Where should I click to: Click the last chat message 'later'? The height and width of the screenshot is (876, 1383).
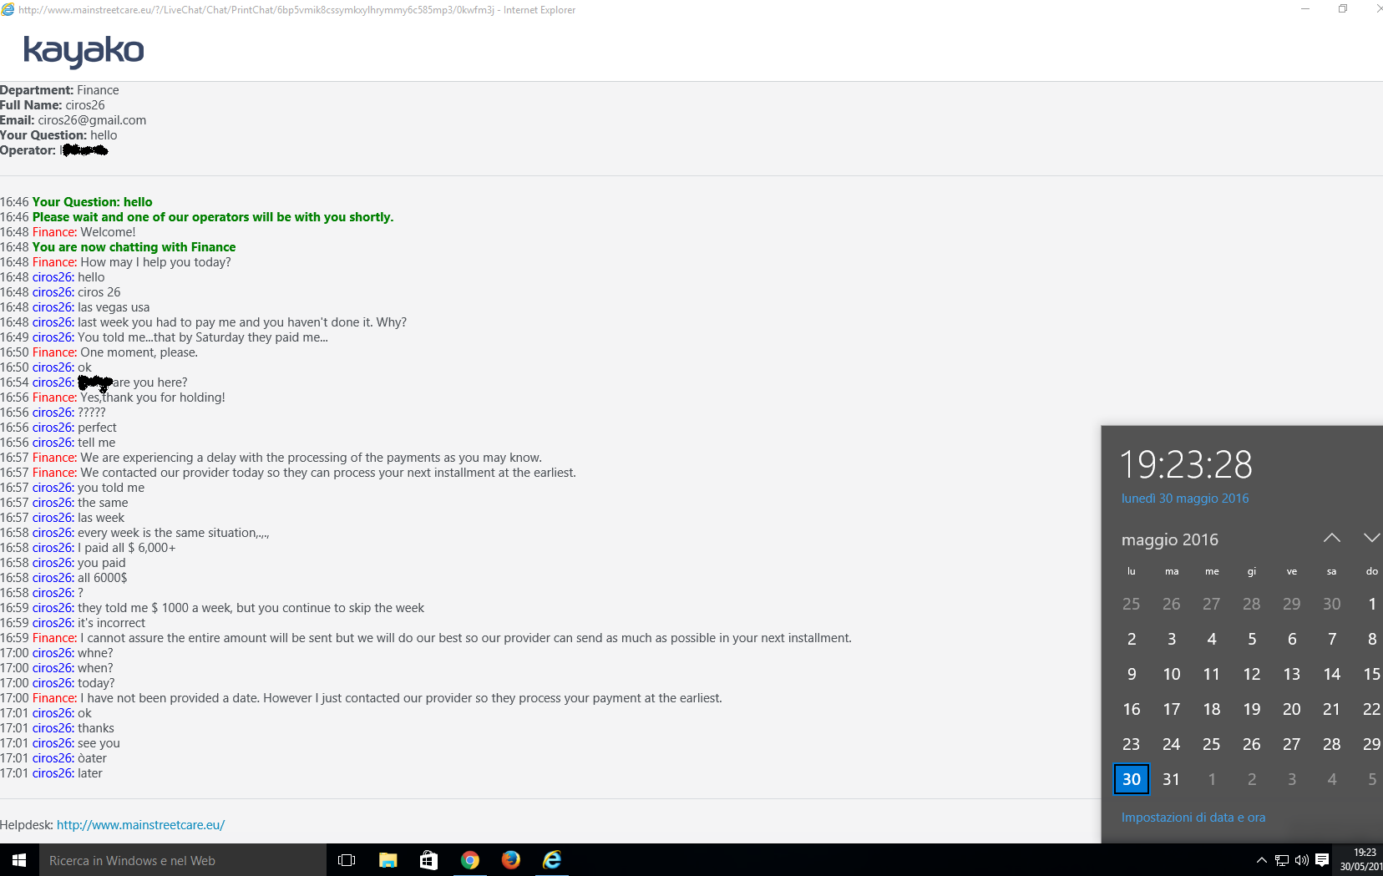pyautogui.click(x=90, y=773)
